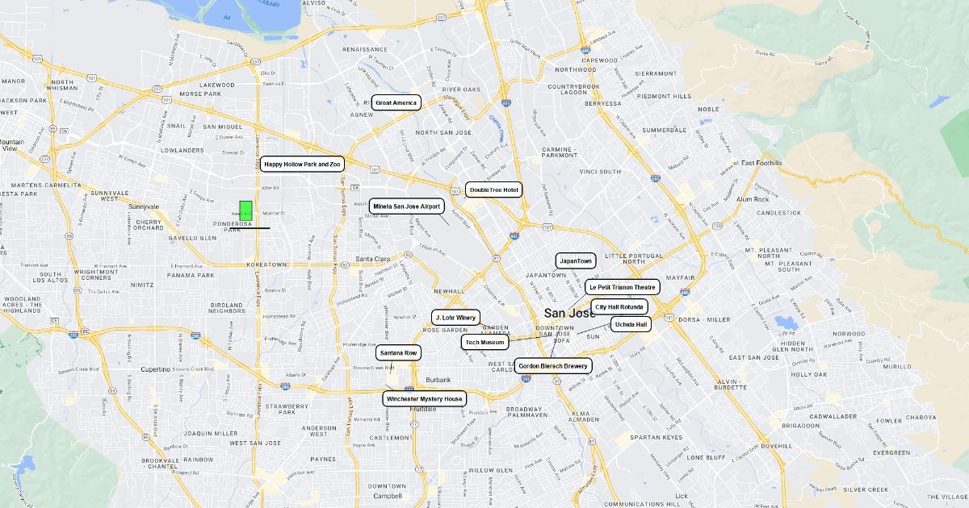Click the San Jose city name
This screenshot has height=508, width=969.
[x=569, y=313]
